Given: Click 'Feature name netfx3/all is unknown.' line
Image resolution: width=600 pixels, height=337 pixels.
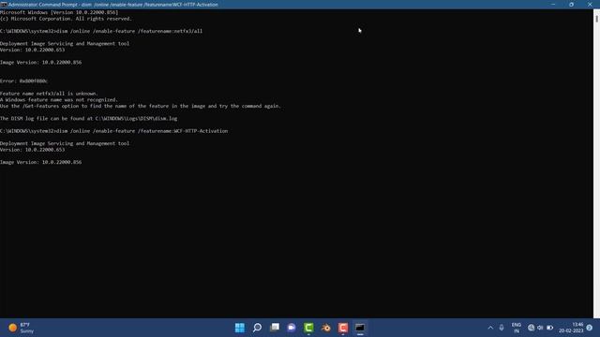Looking at the screenshot, I should 49,94.
